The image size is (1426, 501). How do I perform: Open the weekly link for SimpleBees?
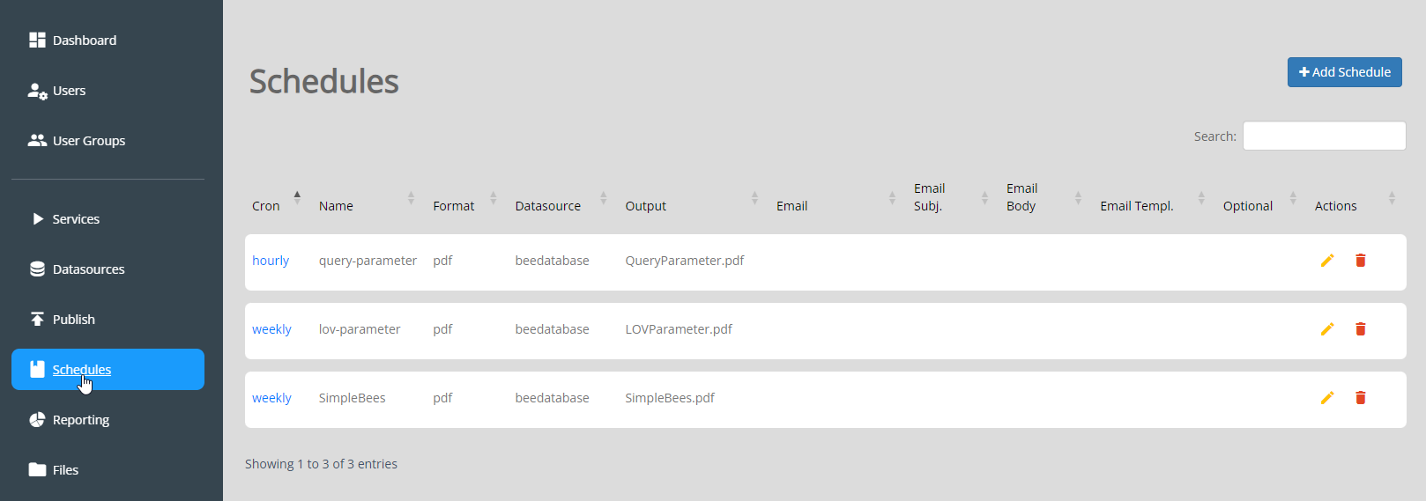(x=271, y=398)
